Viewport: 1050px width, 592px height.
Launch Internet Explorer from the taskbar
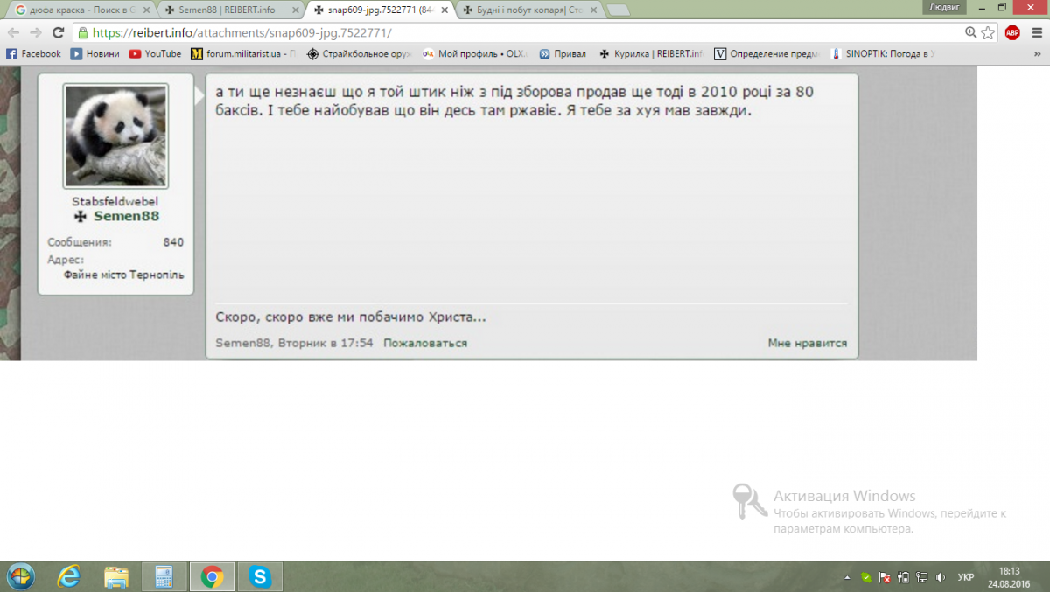68,576
